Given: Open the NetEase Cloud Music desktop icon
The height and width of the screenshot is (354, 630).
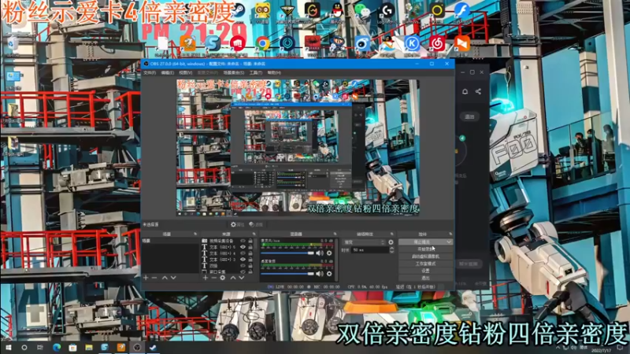Looking at the screenshot, I should tap(437, 43).
